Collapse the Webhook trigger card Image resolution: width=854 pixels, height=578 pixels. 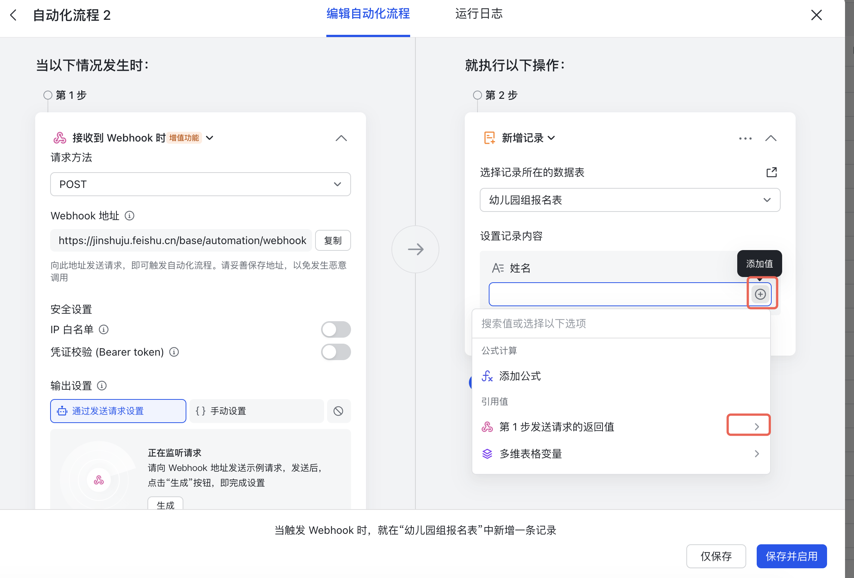point(341,138)
